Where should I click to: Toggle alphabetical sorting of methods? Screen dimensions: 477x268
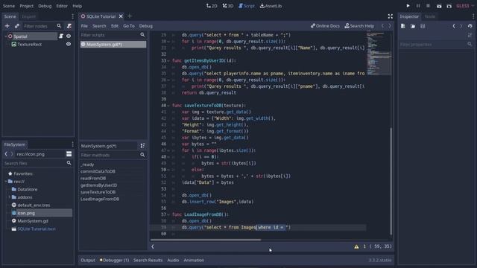pos(142,146)
